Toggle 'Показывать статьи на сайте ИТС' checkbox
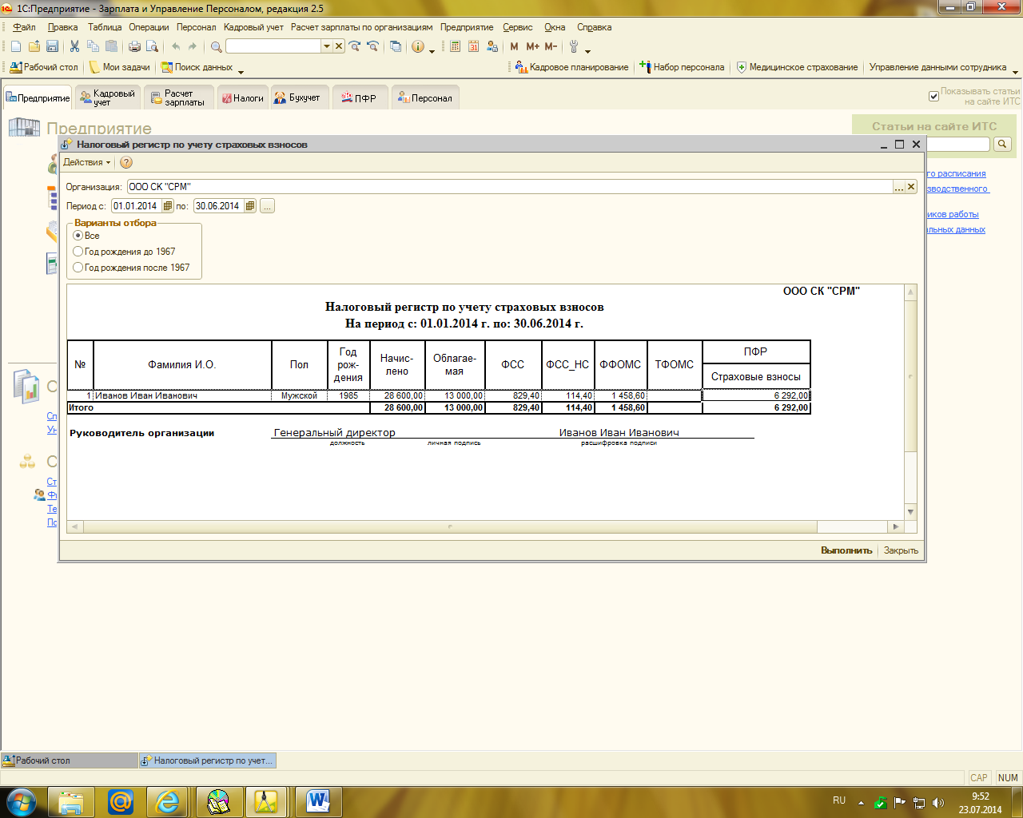Screen dimensions: 1023x818 pyautogui.click(x=933, y=96)
